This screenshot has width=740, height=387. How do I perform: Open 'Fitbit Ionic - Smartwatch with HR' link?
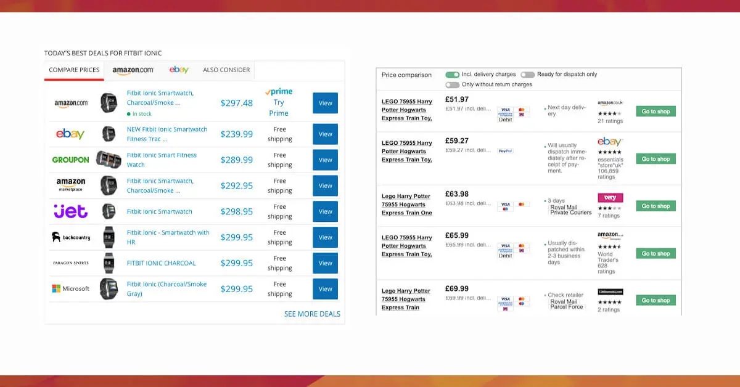168,237
